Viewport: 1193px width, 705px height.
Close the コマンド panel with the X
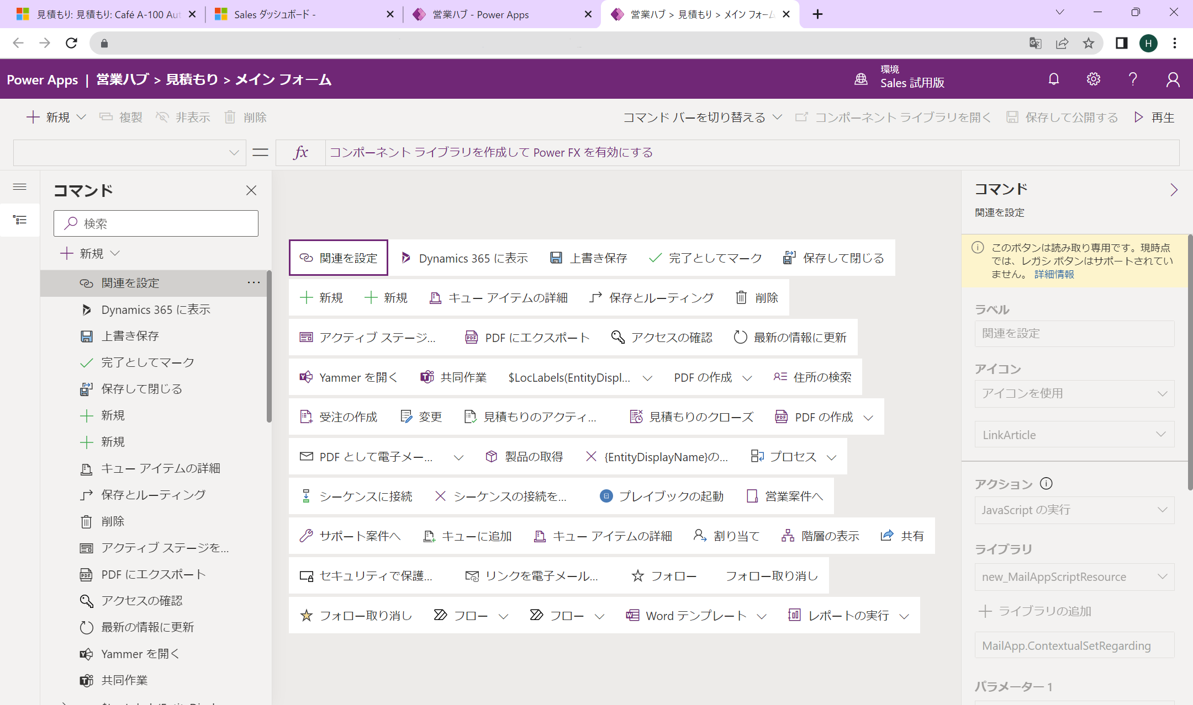pyautogui.click(x=251, y=190)
